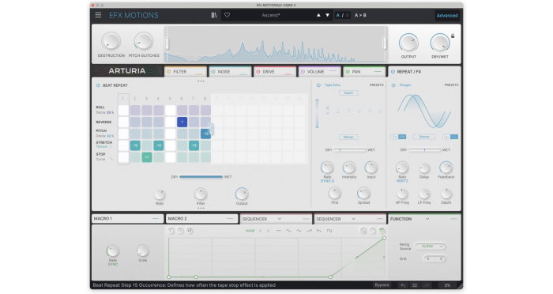Click the active Reverse step 6 cell
This screenshot has height=294, width=553.
tap(182, 122)
